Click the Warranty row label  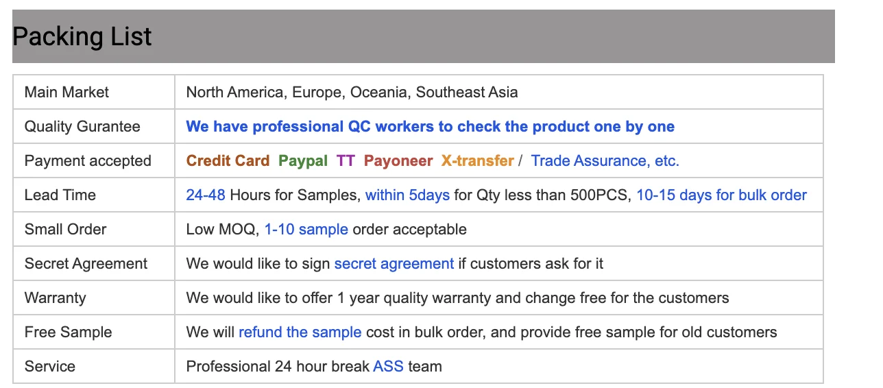(x=55, y=298)
